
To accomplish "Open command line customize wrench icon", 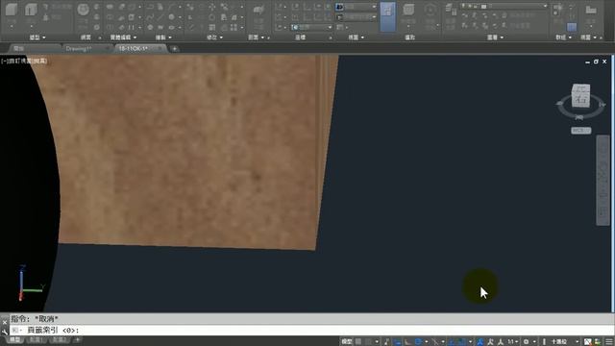I will tap(4, 332).
